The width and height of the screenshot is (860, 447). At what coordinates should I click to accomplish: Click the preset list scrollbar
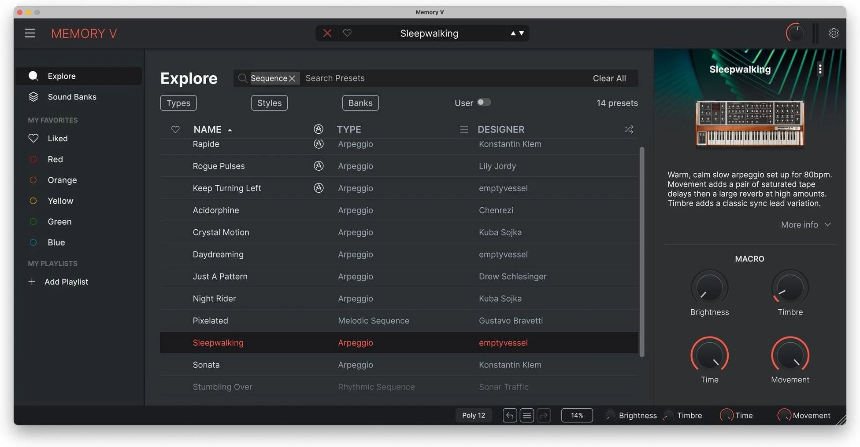pos(642,252)
